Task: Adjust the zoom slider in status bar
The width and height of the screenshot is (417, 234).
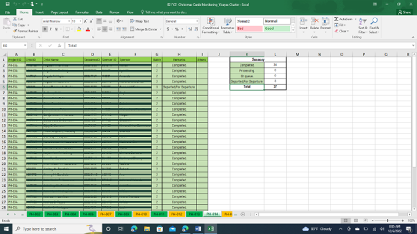Action: pyautogui.click(x=387, y=221)
